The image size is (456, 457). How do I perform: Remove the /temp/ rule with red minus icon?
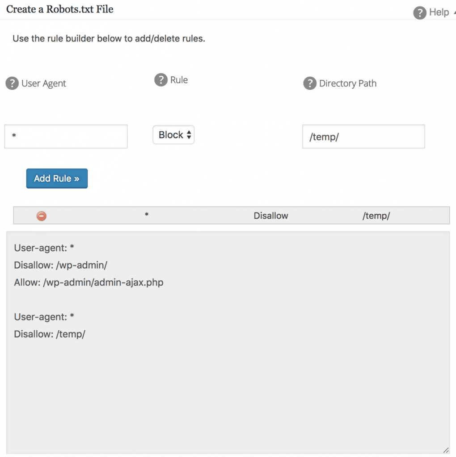(x=42, y=216)
